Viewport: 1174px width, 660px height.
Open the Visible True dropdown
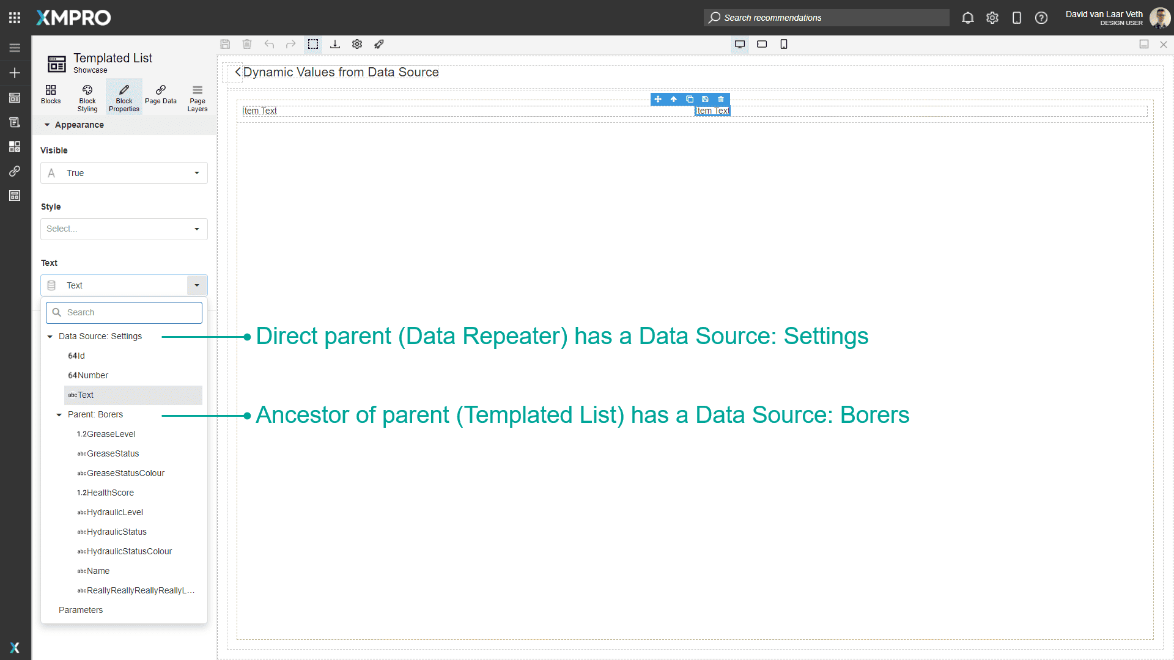(x=124, y=173)
